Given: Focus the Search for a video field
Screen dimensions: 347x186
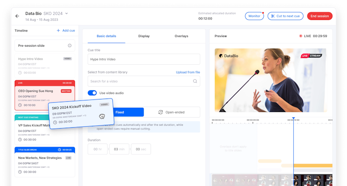Looking at the screenshot, I should [x=144, y=81].
